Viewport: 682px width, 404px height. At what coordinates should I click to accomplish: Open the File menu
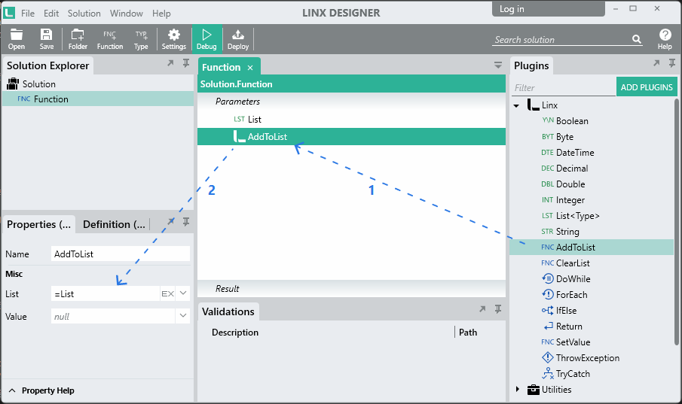(x=27, y=14)
